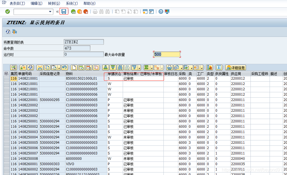
Task: Click the Append row blank page icon
Action: coord(74,68)
